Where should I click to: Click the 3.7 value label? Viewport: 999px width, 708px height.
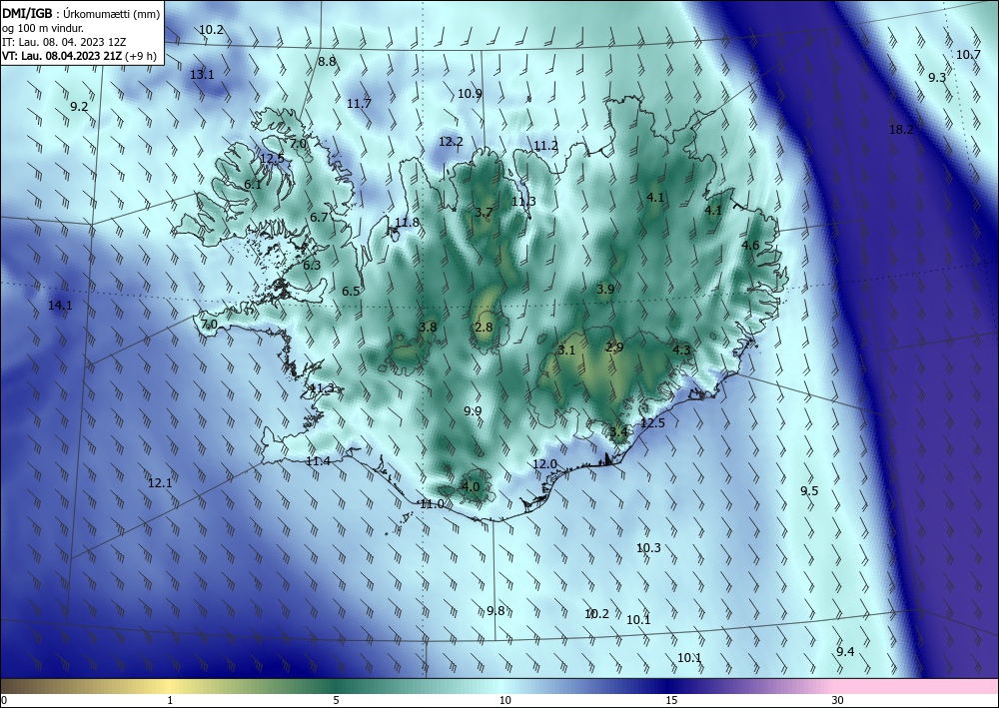[485, 212]
